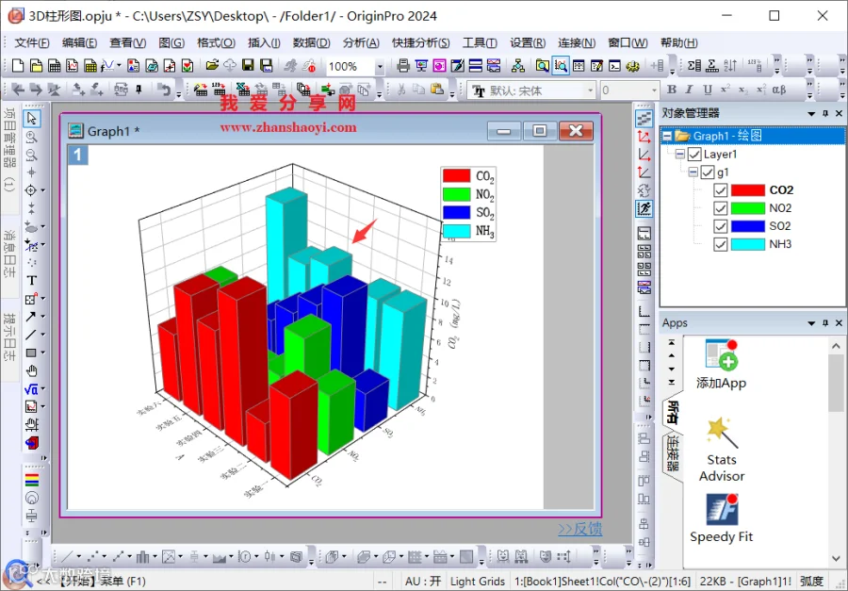
Task: Click the >>反馈 feedback link
Action: [579, 529]
